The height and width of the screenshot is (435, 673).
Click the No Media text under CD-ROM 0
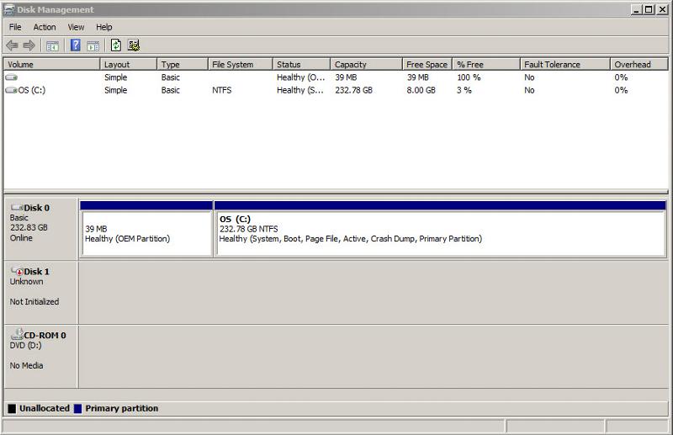(x=26, y=365)
